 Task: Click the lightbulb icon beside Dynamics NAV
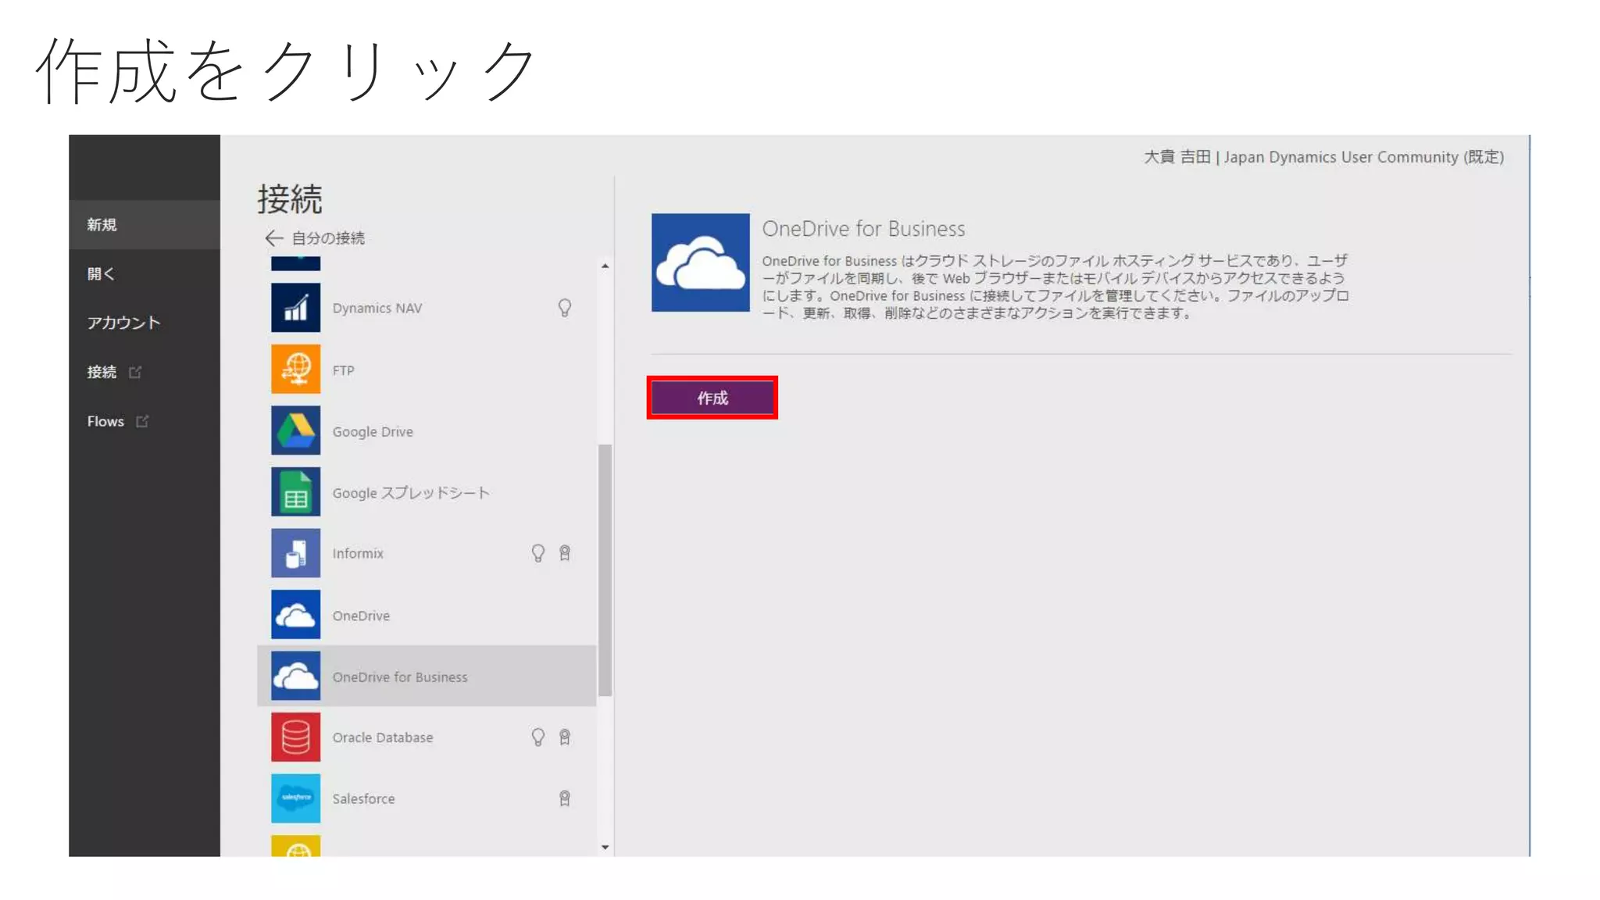coord(564,308)
